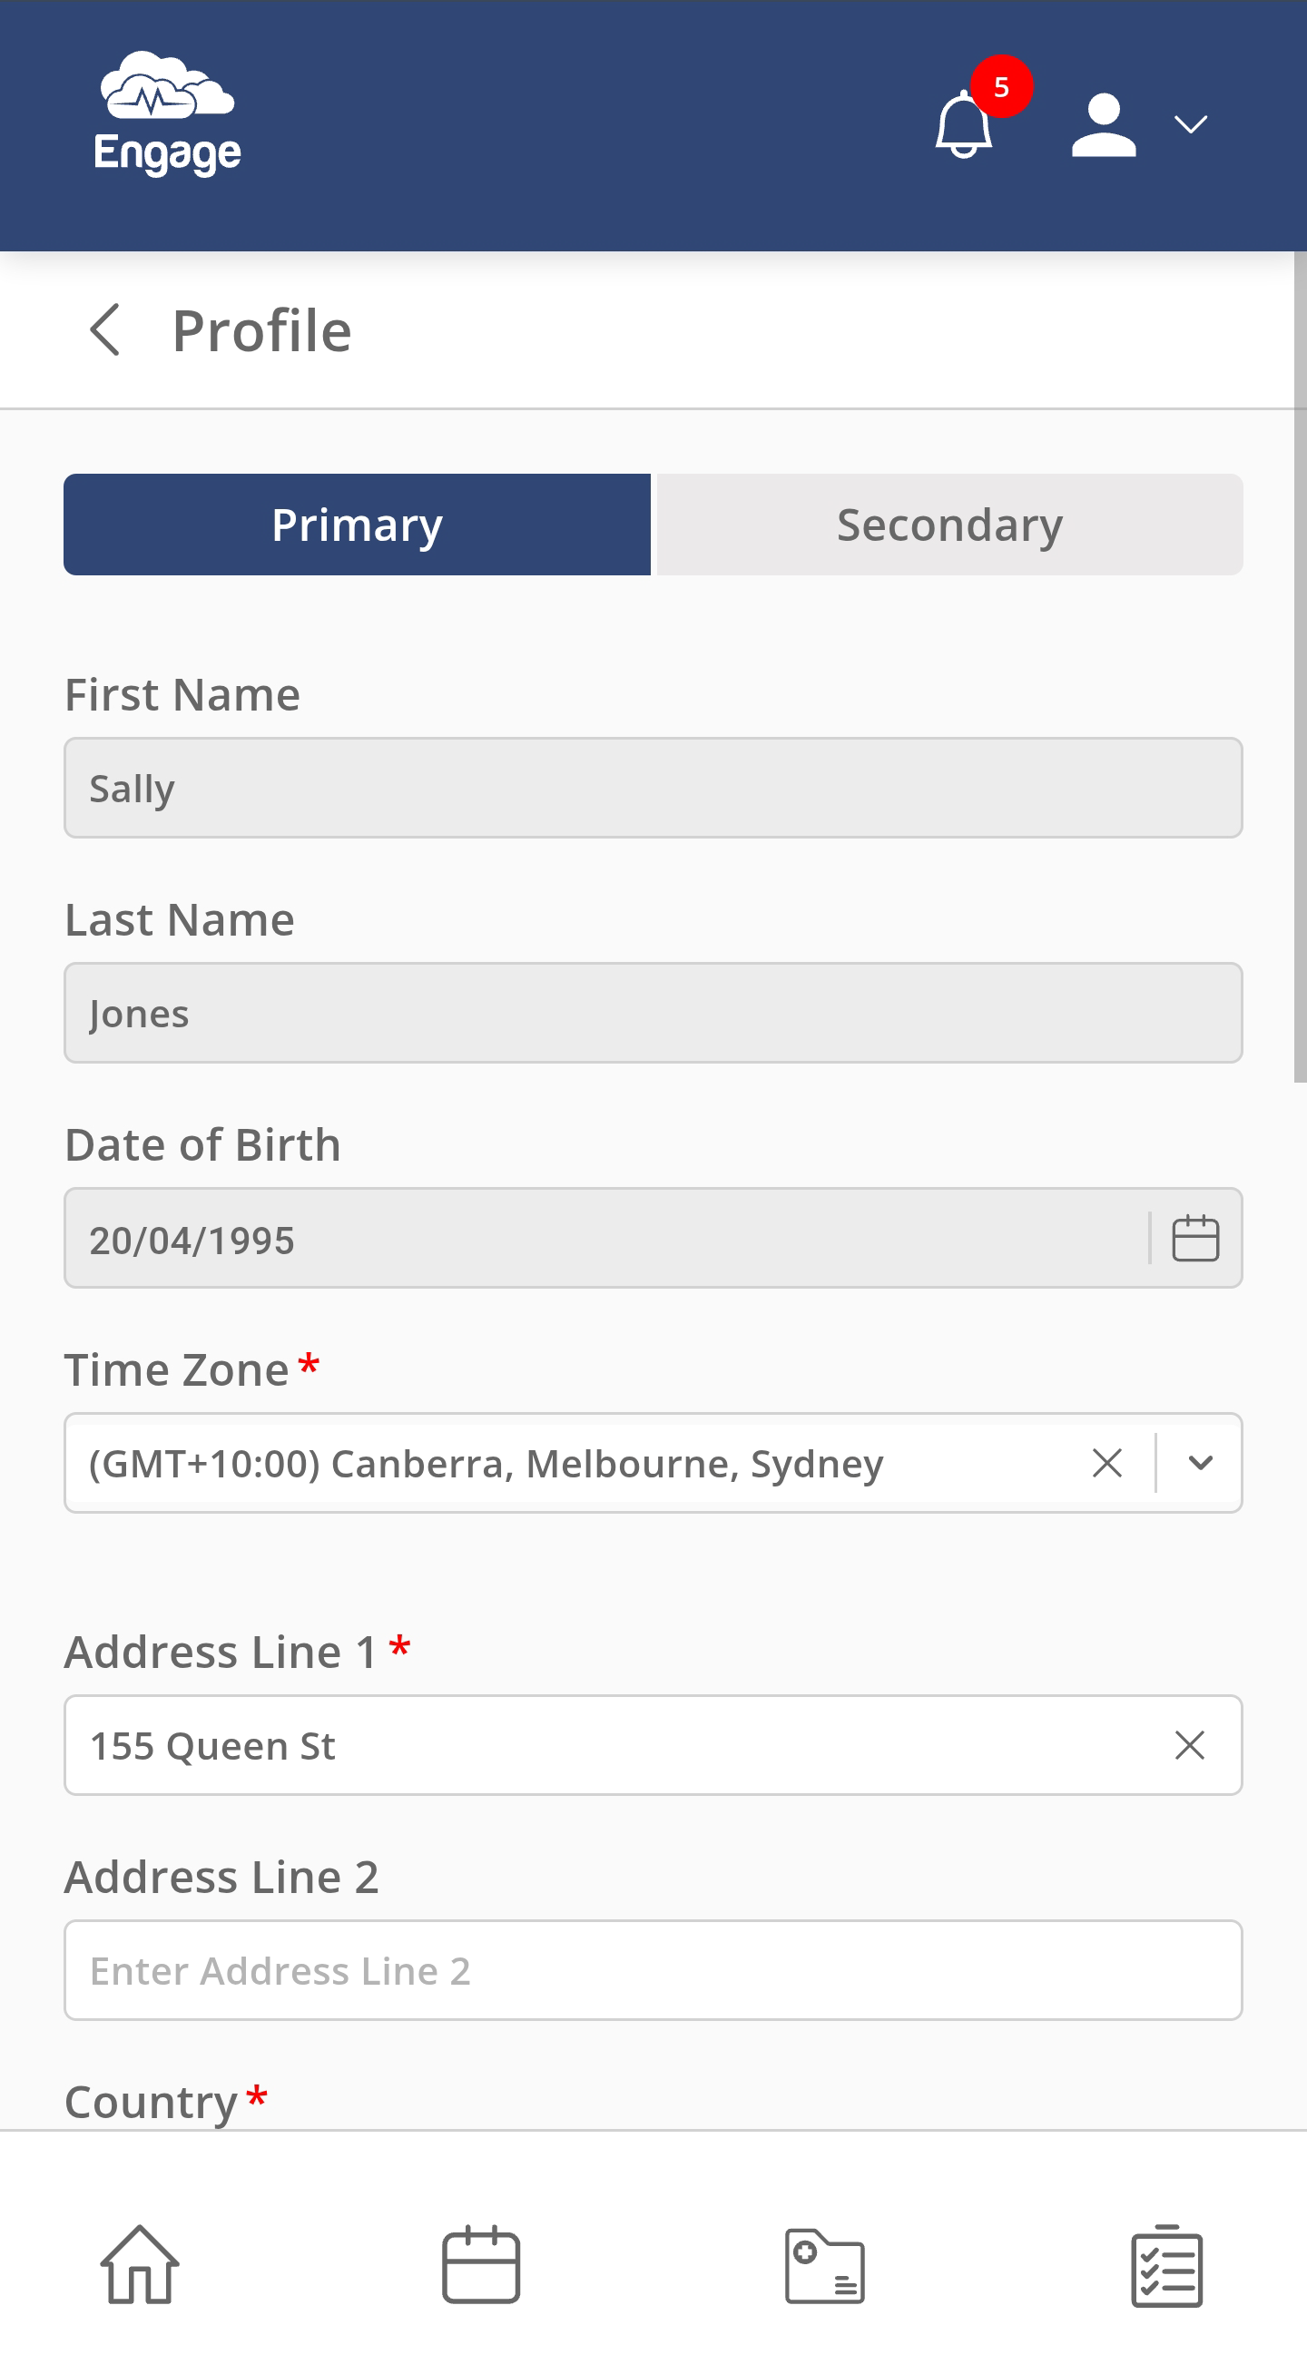Clear the Address Line 1 text
This screenshot has height=2374, width=1307.
point(1189,1744)
